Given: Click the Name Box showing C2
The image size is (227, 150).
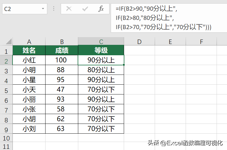Looking at the screenshot, I should pyautogui.click(x=25, y=9).
